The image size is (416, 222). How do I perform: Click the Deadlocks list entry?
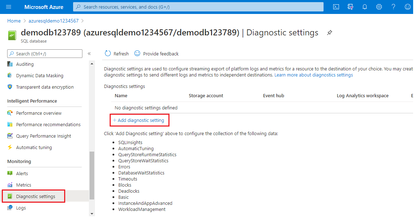129,191
